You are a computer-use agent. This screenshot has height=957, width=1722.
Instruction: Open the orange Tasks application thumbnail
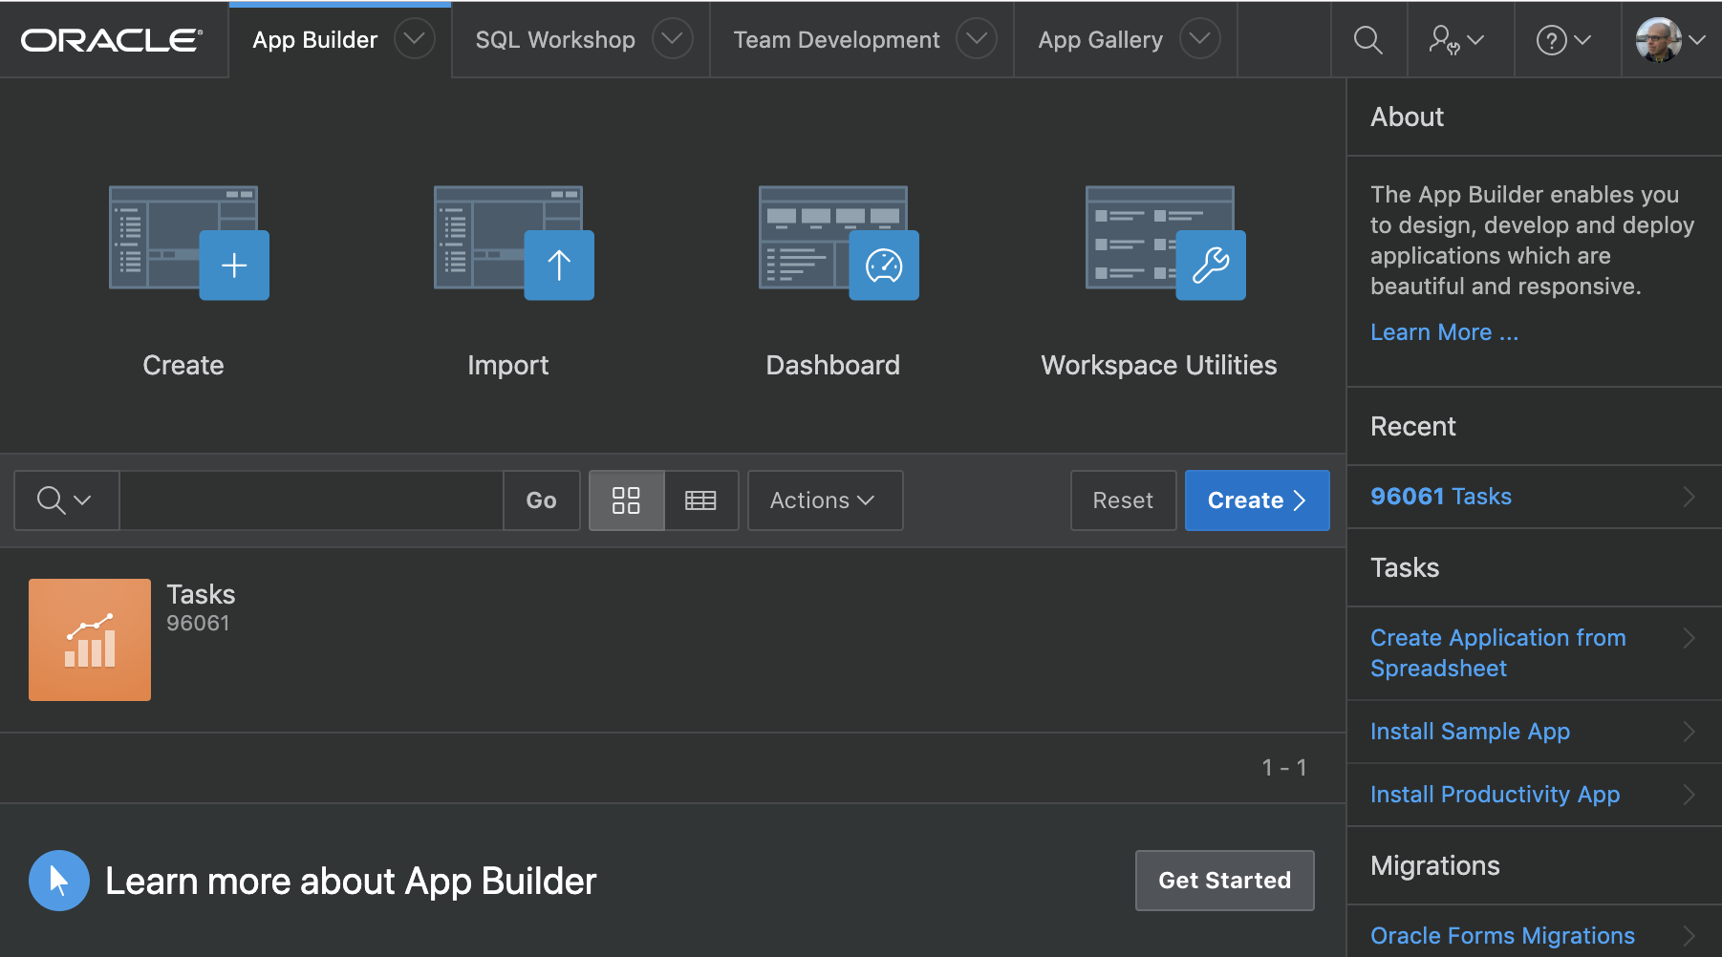(90, 640)
